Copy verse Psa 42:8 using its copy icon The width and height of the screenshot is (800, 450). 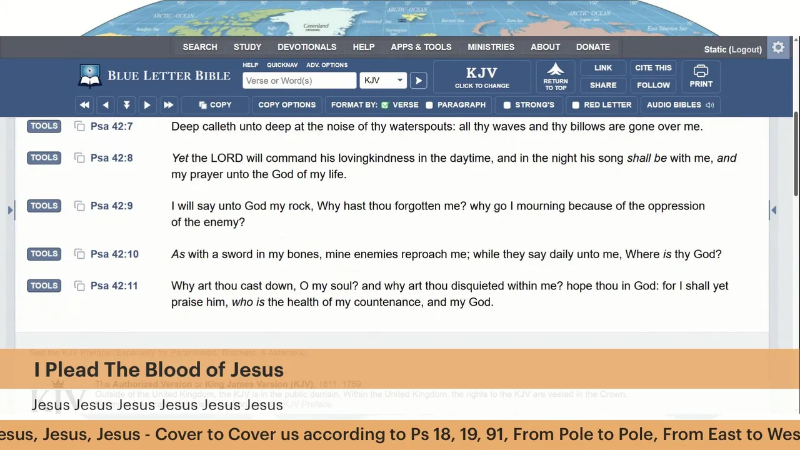pyautogui.click(x=79, y=158)
